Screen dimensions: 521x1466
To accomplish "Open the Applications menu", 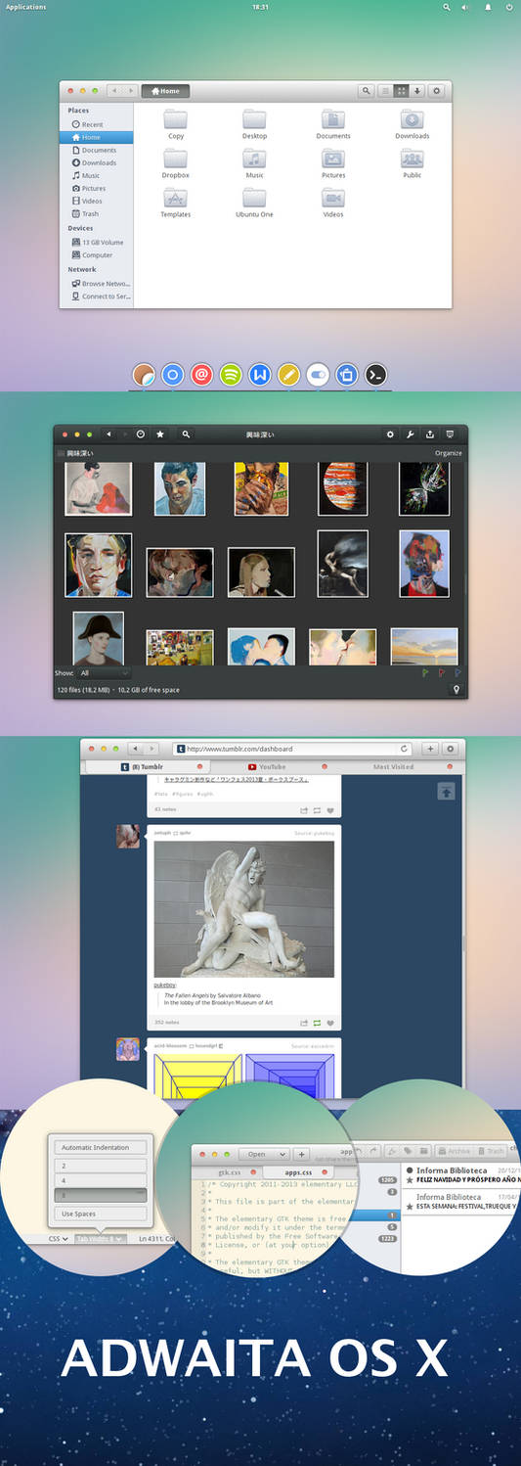I will [25, 7].
